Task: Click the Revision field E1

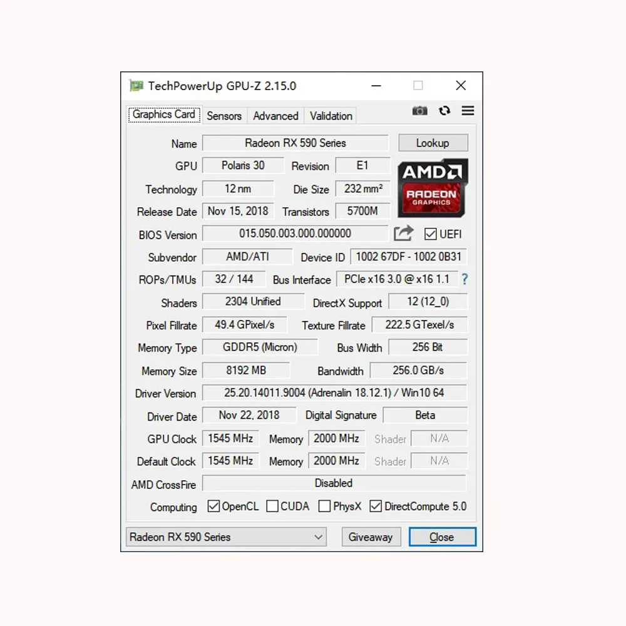Action: [x=362, y=165]
